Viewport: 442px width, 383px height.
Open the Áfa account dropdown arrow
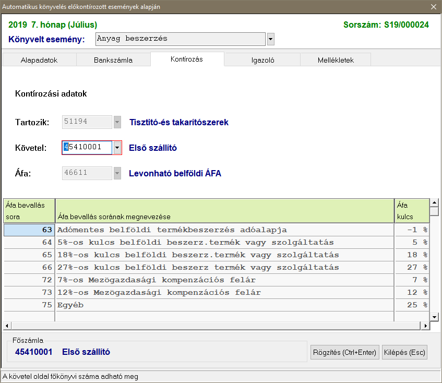pos(117,173)
